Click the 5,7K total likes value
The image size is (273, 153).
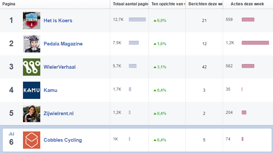pyautogui.click(x=117, y=66)
